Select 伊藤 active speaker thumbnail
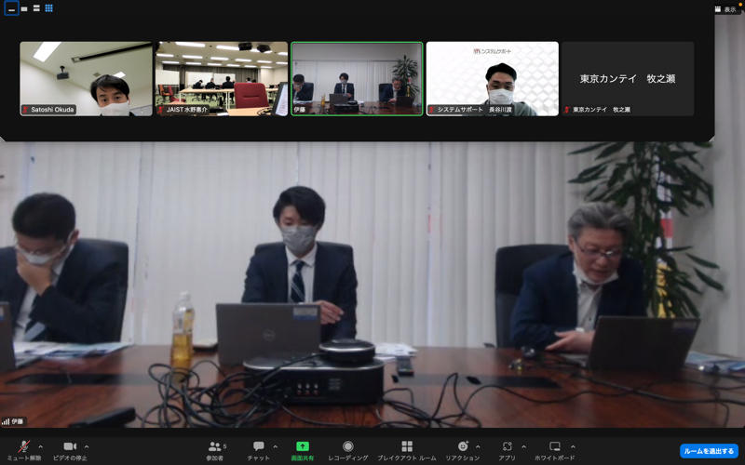Viewport: 745px width, 465px height. pyautogui.click(x=357, y=79)
